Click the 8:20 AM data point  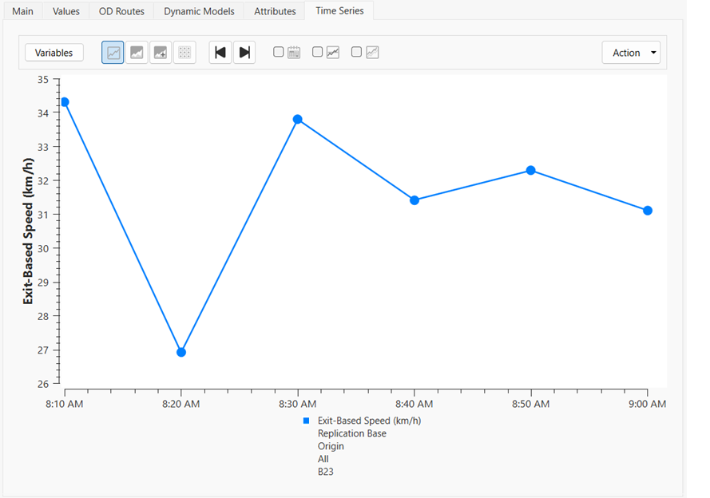181,352
